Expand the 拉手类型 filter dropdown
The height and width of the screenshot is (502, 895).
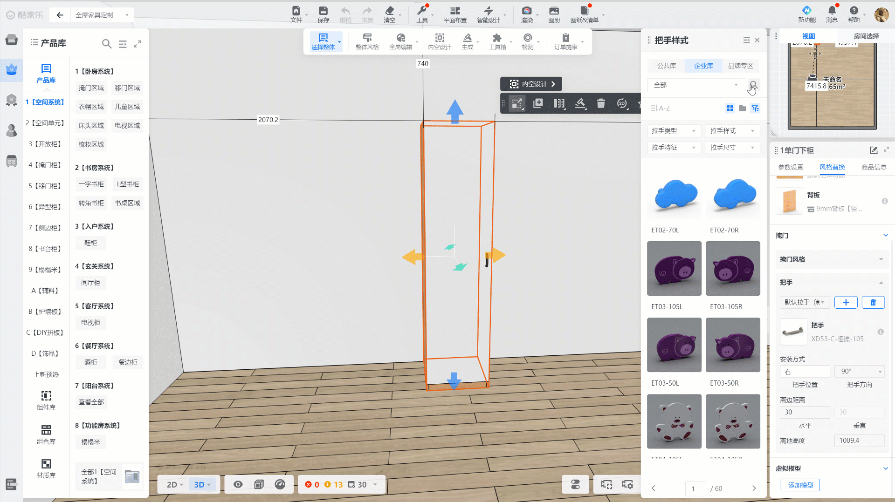tap(673, 131)
